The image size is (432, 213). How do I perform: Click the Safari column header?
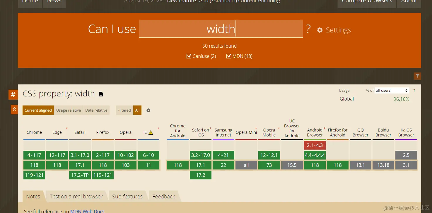[80, 132]
